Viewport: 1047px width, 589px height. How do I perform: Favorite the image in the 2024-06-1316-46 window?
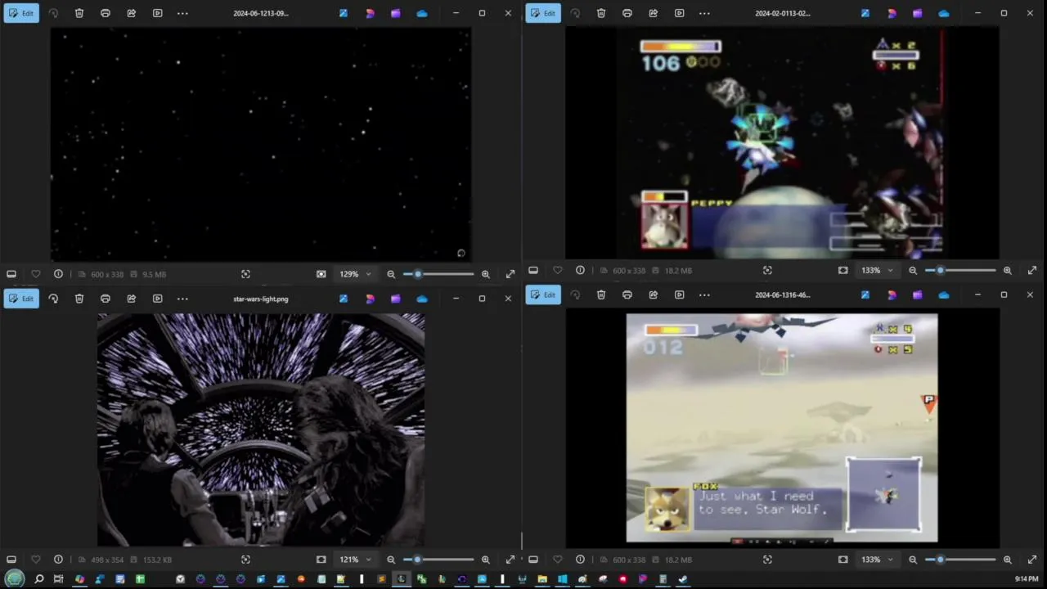557,560
